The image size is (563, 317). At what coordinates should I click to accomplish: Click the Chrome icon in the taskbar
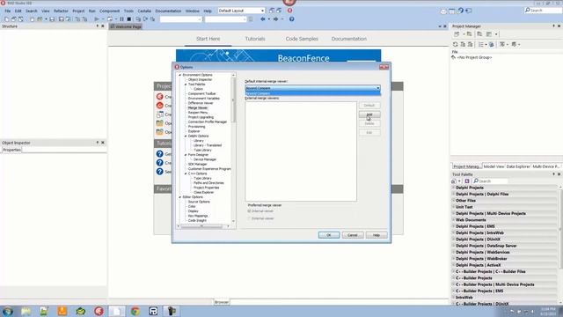click(135, 311)
